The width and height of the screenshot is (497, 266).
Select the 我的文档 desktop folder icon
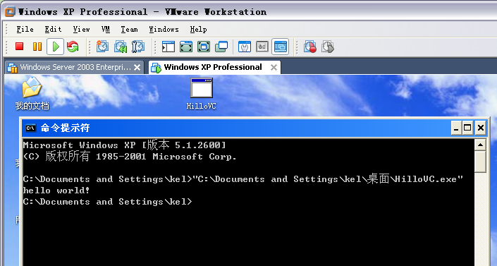tap(32, 94)
